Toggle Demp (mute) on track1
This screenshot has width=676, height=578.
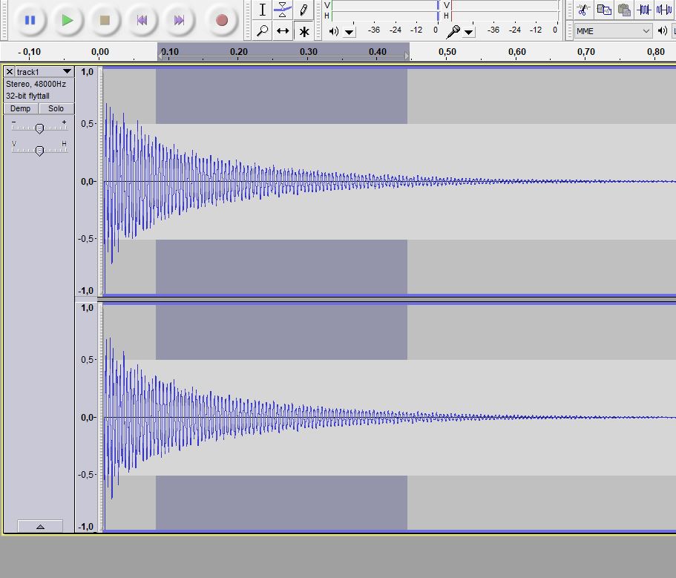pyautogui.click(x=21, y=108)
